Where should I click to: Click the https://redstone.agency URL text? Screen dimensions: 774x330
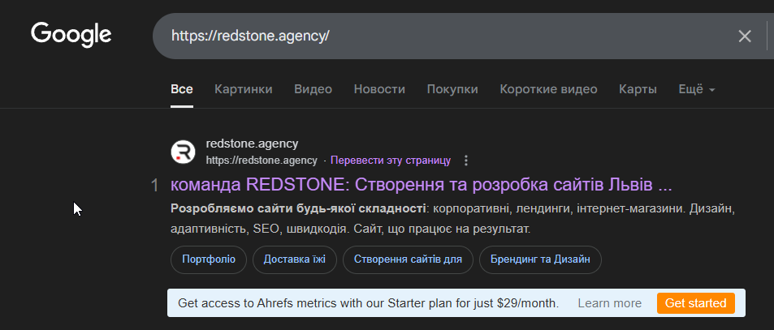262,161
